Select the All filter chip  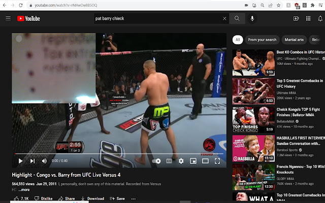[238, 40]
